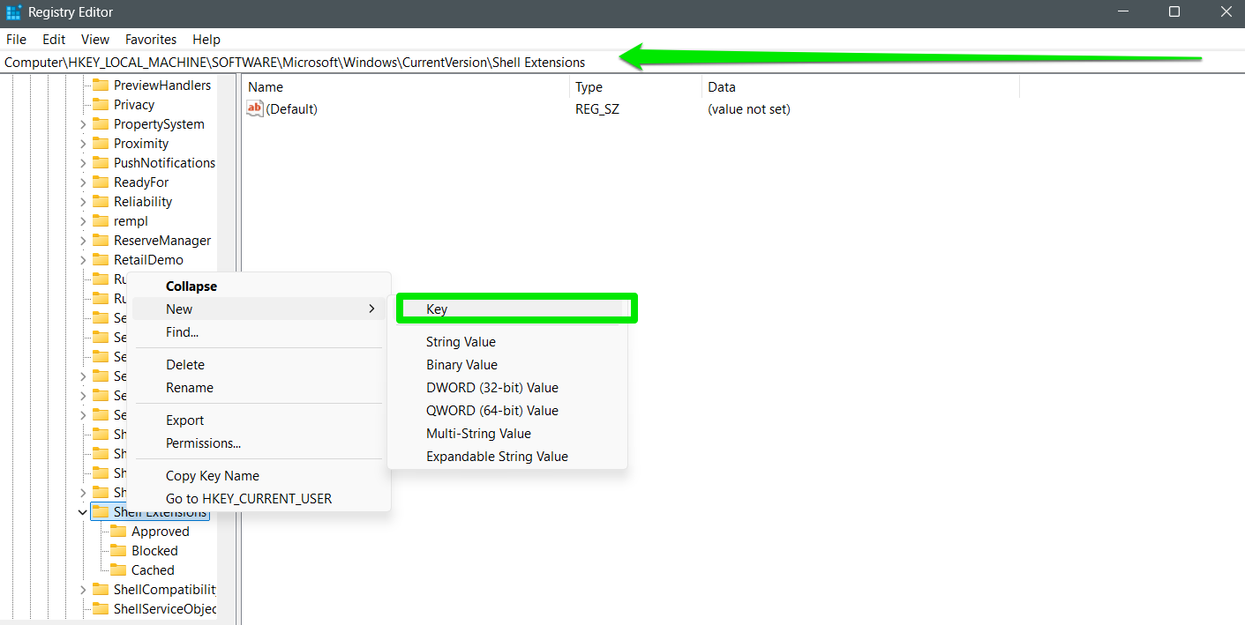1245x625 pixels.
Task: Click the Cached subkey folder icon
Action: click(118, 570)
